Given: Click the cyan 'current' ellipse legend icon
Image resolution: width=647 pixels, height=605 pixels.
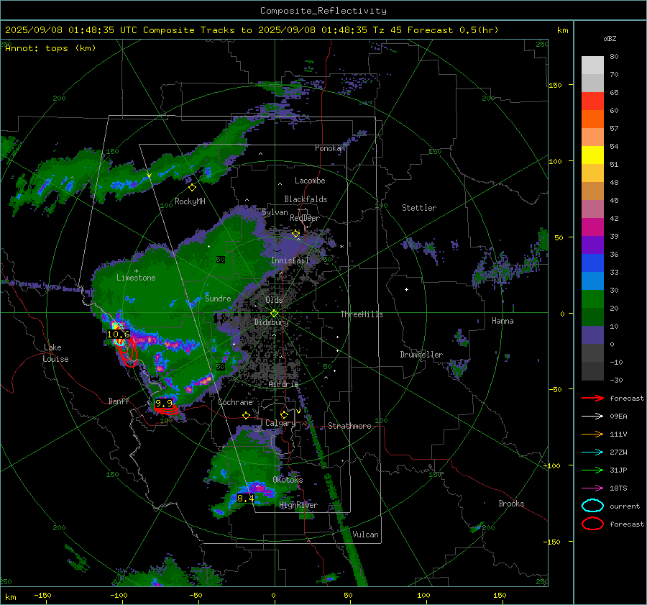Looking at the screenshot, I should 592,506.
